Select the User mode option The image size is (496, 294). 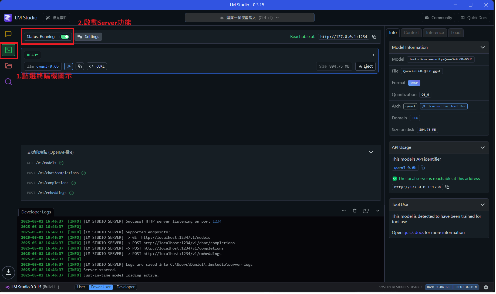tap(81, 287)
